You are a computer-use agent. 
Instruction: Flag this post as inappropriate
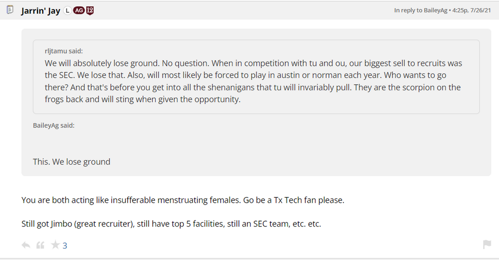487,245
